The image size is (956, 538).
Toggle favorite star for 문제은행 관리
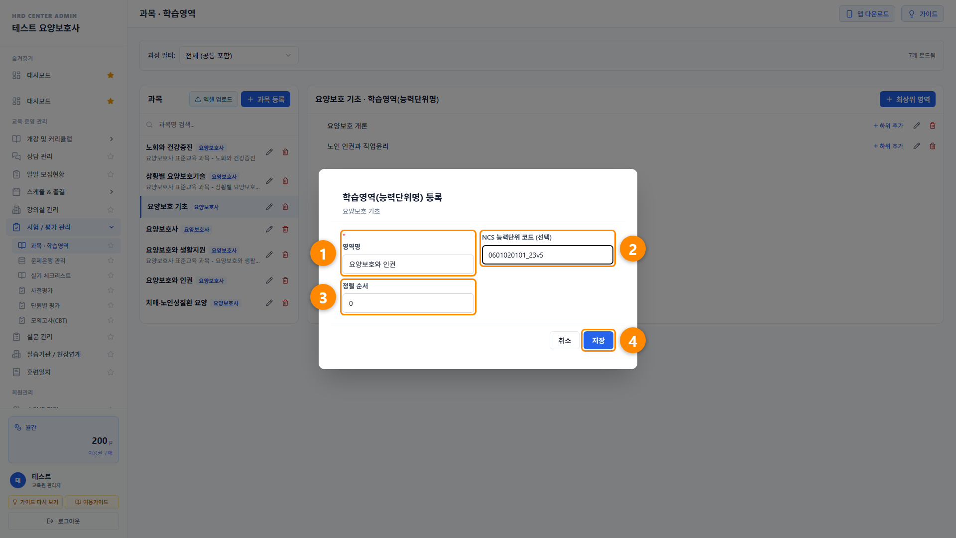click(111, 261)
